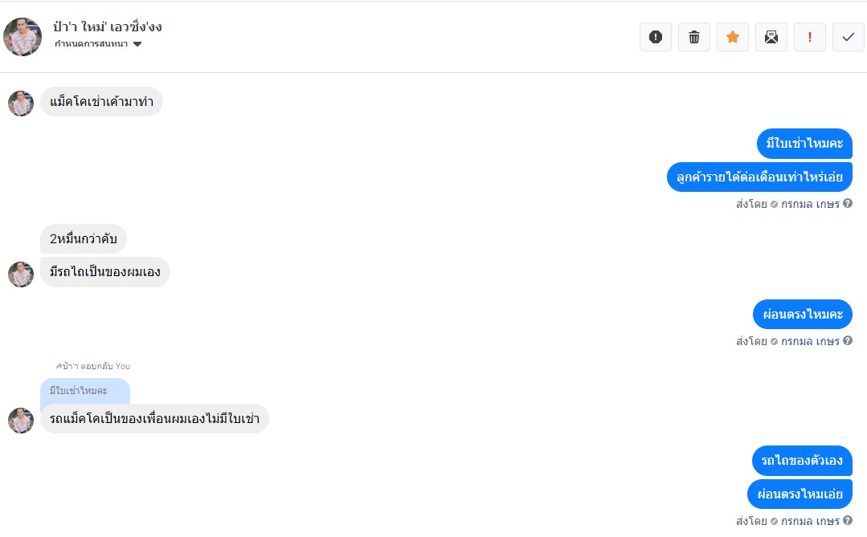Click the red exclamation priority icon
Screen dimensions: 867x537
[x=810, y=37]
